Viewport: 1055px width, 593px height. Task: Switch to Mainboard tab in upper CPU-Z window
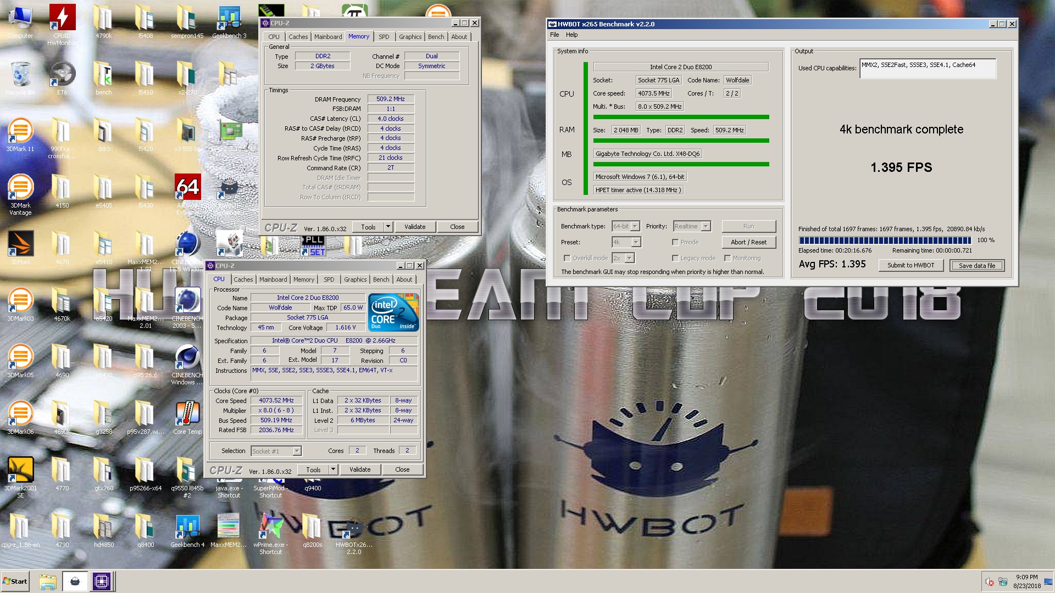tap(328, 37)
